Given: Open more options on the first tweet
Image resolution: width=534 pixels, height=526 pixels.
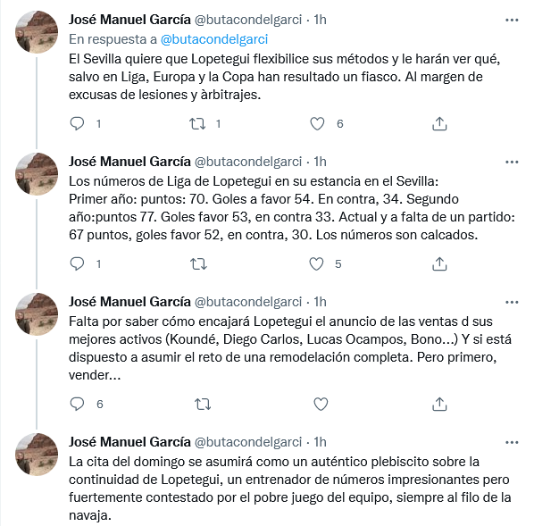Looking at the screenshot, I should click(512, 21).
